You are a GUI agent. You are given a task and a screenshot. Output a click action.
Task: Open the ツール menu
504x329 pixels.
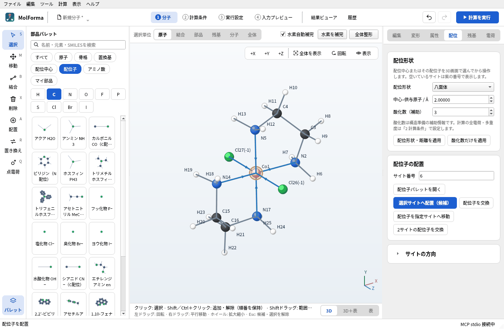pos(47,4)
